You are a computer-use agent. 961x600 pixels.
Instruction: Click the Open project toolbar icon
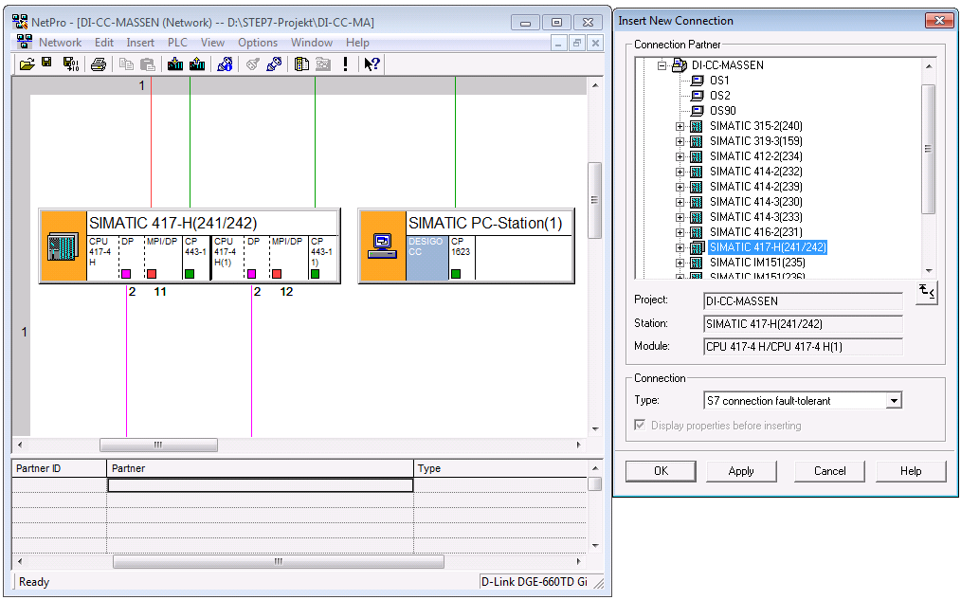coord(27,64)
